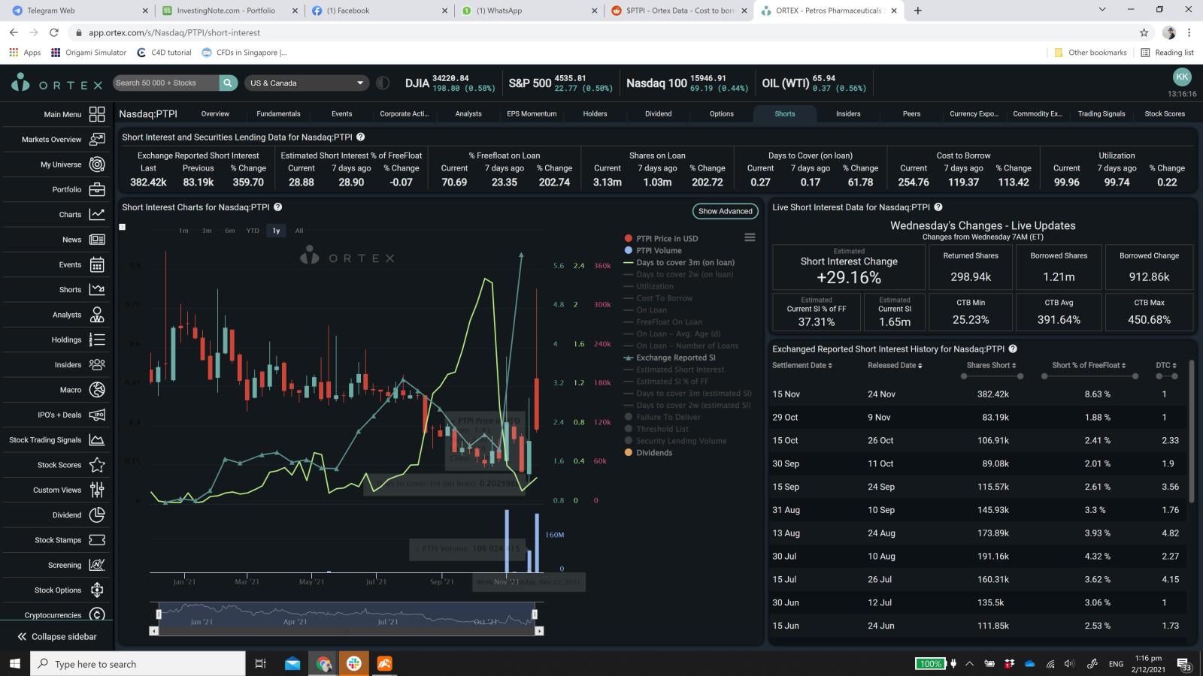The height and width of the screenshot is (676, 1203).
Task: Open Markets Overview sidebar icon
Action: click(97, 139)
